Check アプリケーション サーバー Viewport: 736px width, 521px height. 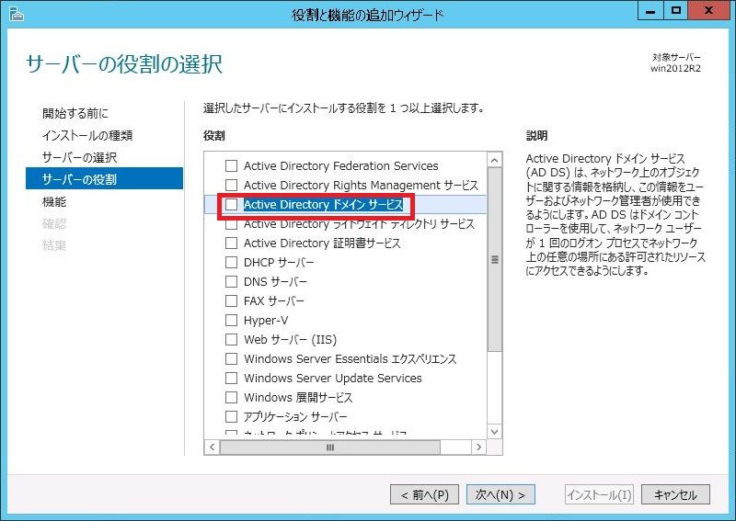point(232,416)
